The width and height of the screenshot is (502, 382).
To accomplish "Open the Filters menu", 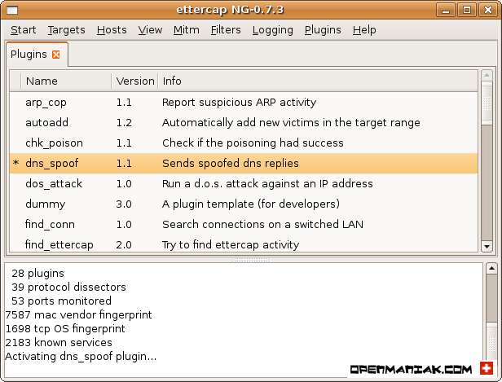I will pyautogui.click(x=226, y=30).
